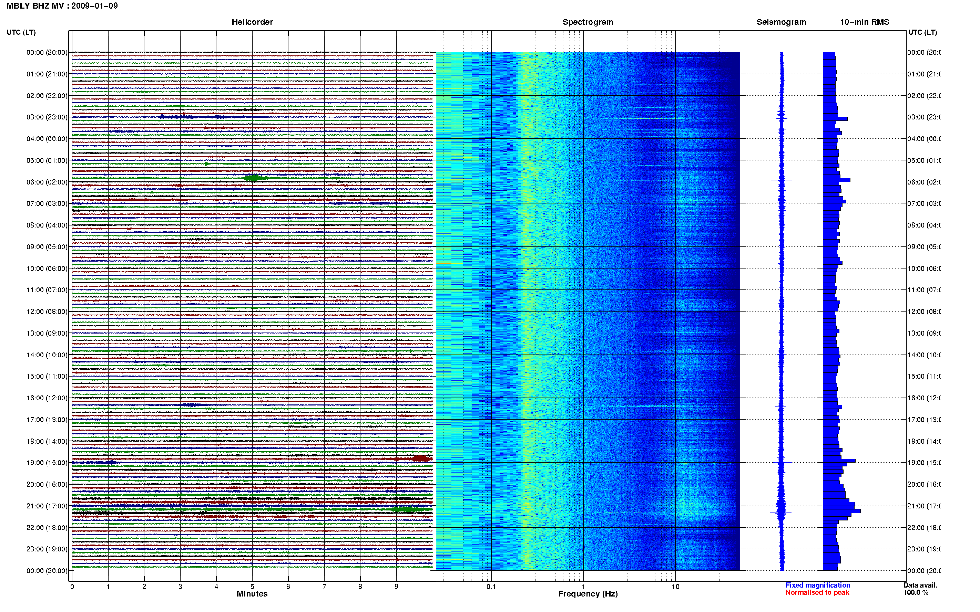Click the '00:00 (20:00)' label at top left
The image size is (980, 612).
click(47, 52)
